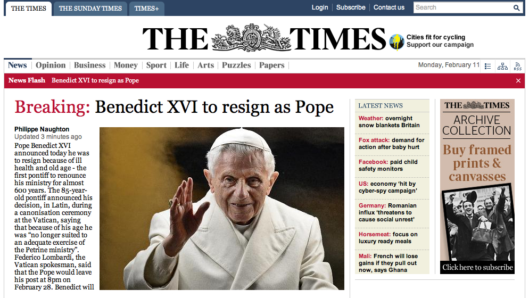
Task: Click the Subscribe link
Action: pyautogui.click(x=351, y=7)
